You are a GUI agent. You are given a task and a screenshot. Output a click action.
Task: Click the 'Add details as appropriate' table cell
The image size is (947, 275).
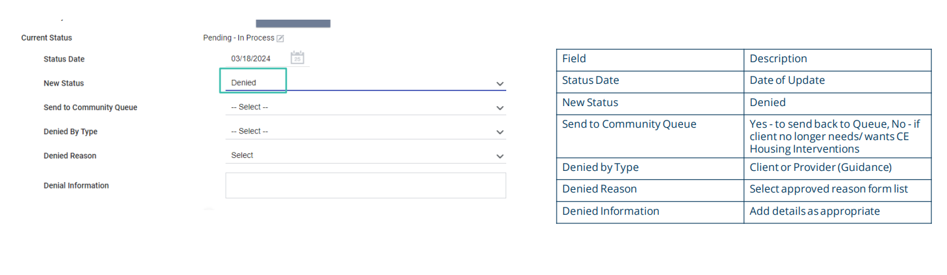pos(837,212)
